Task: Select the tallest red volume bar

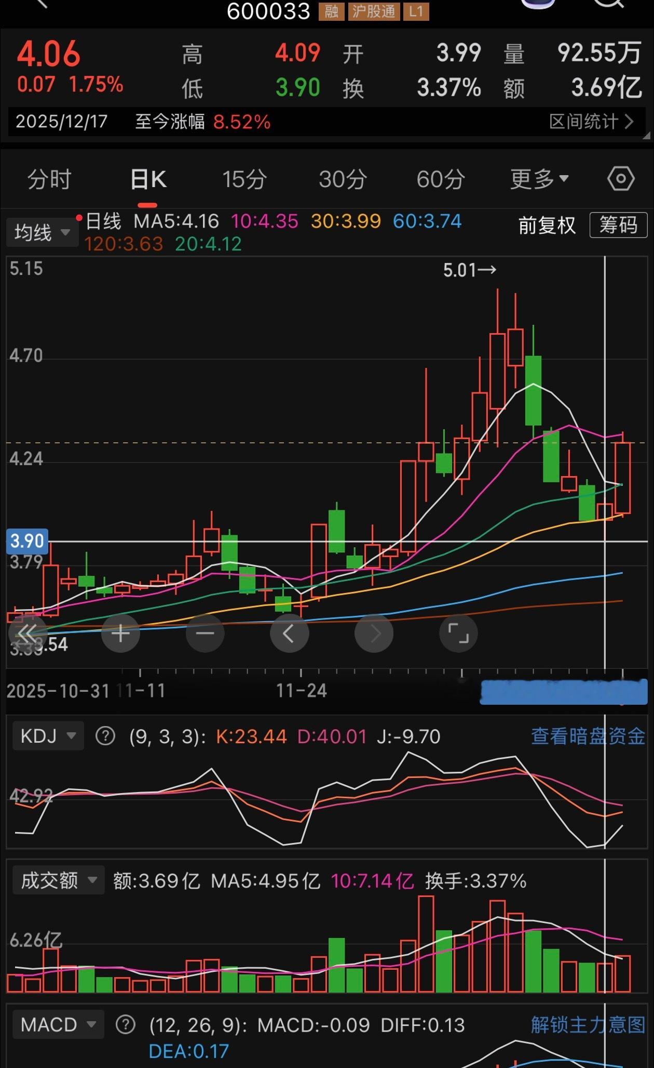Action: coord(426,944)
